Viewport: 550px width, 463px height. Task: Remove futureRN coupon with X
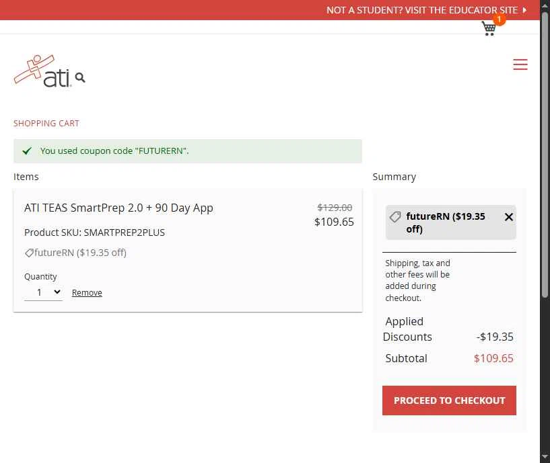509,217
